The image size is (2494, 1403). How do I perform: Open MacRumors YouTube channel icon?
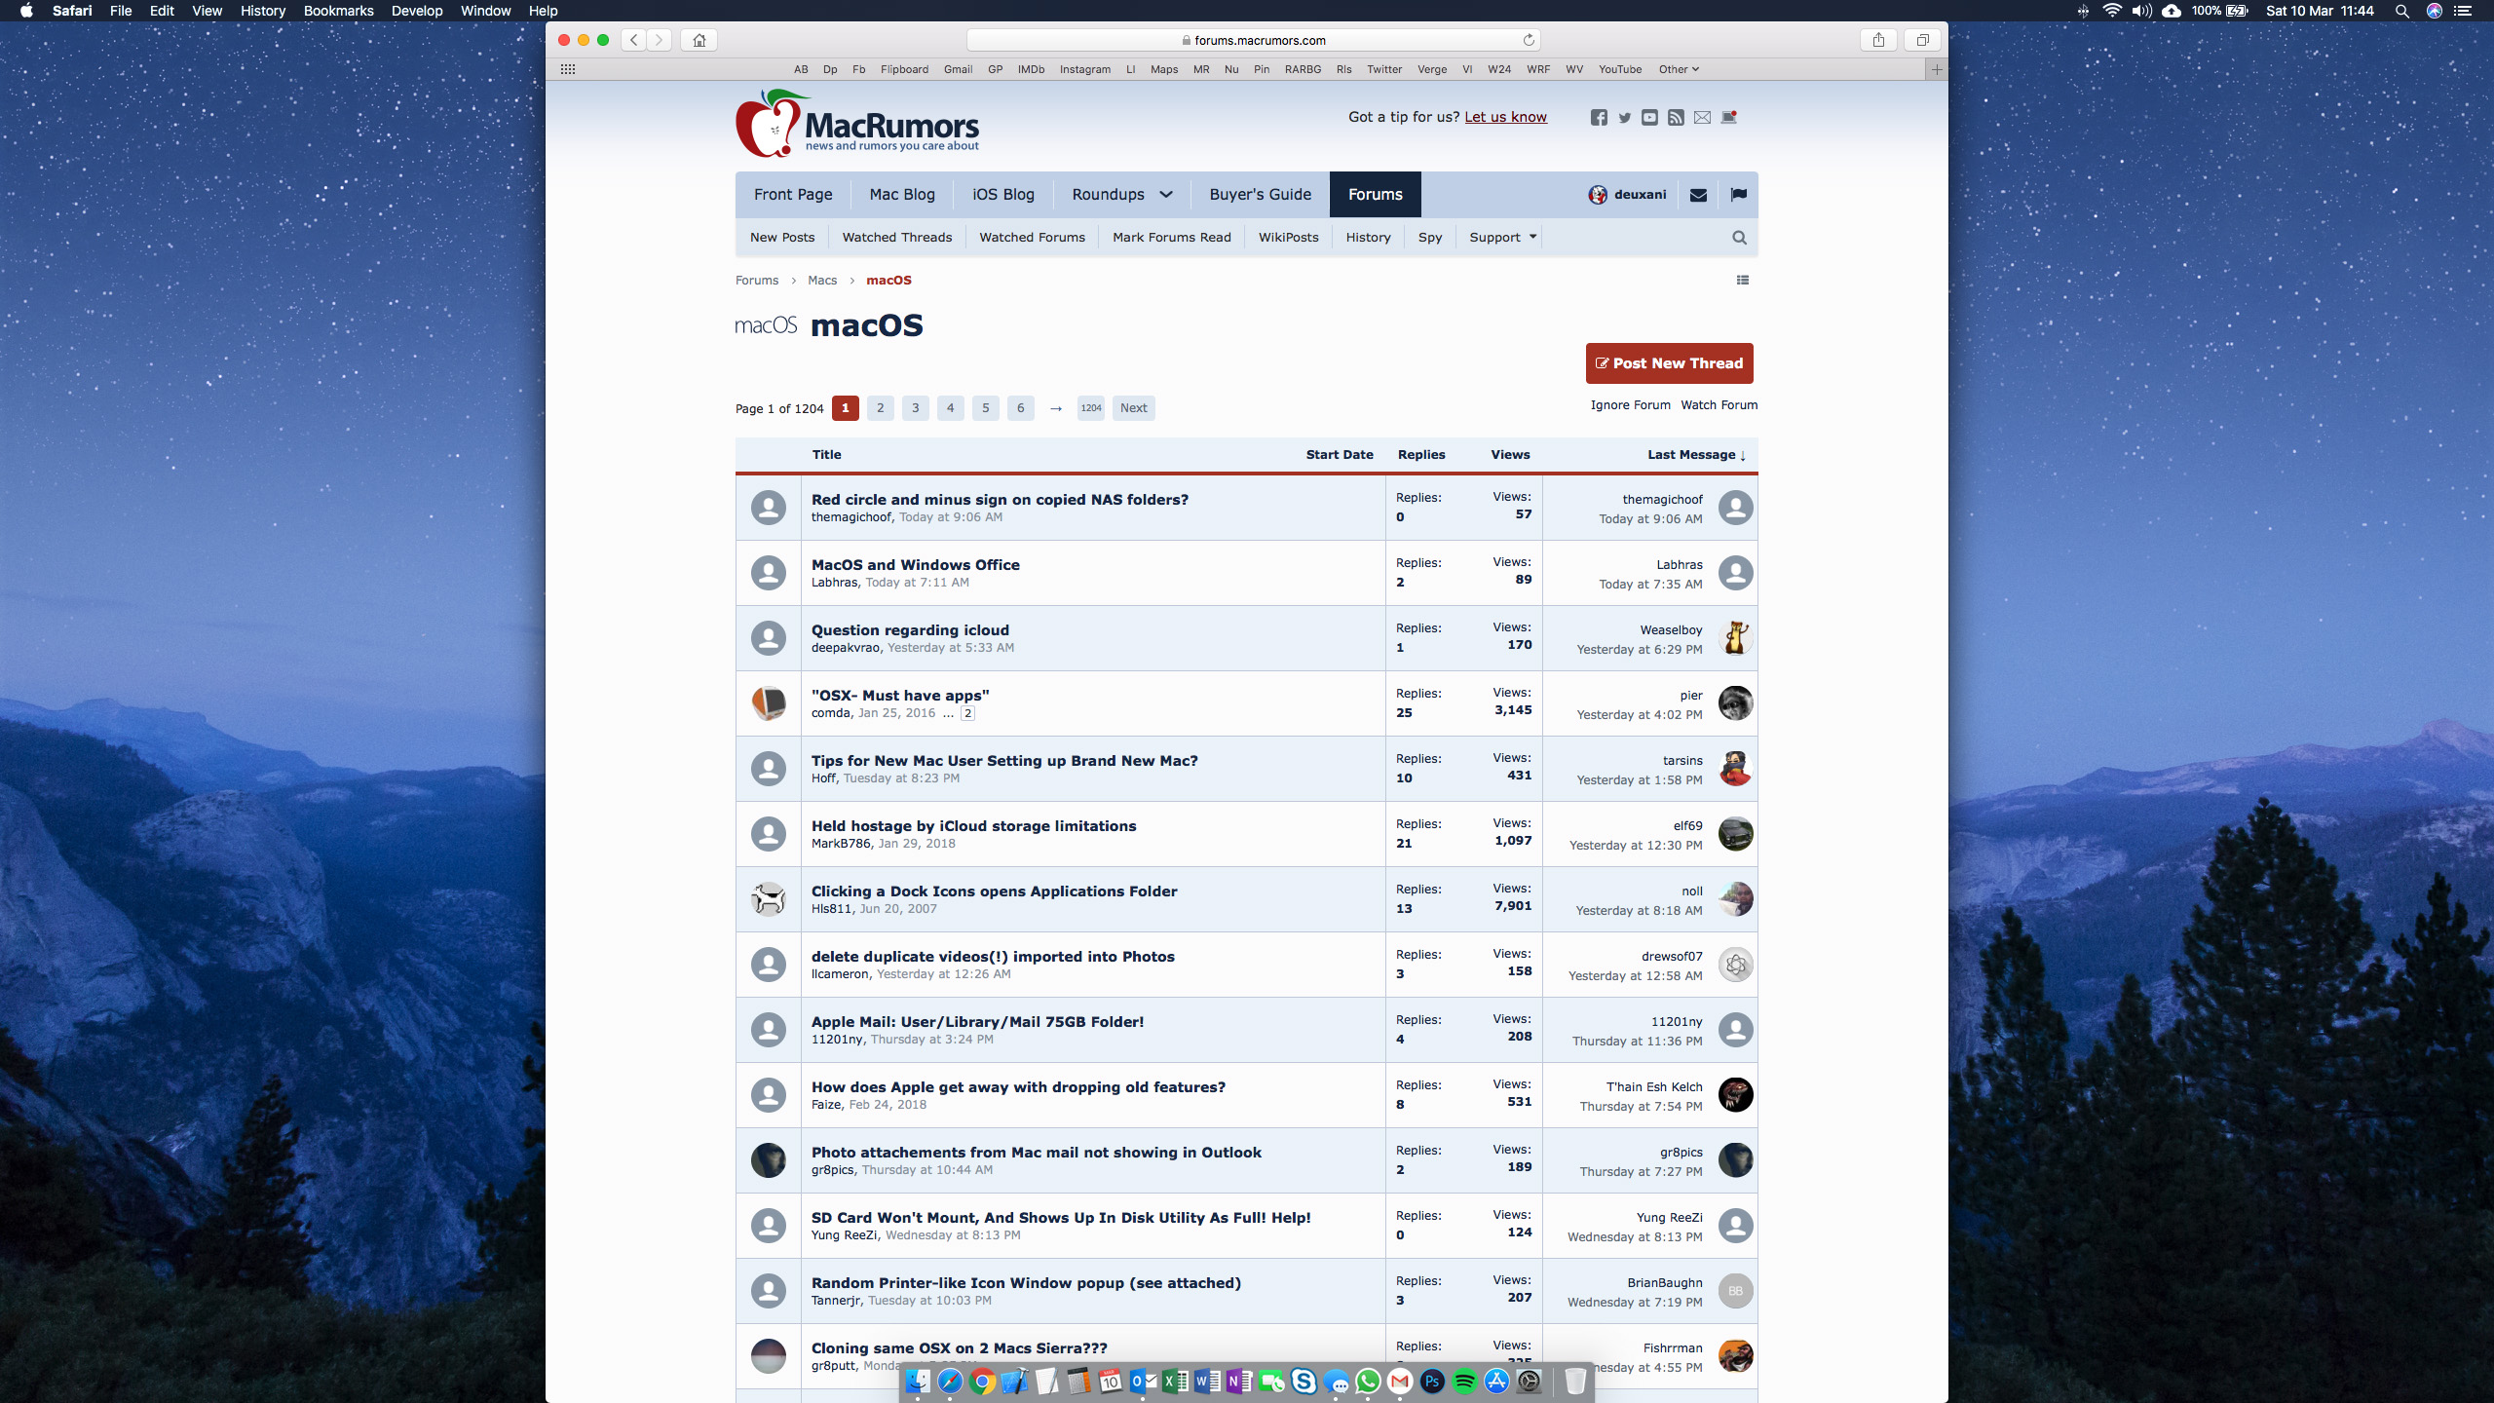coord(1649,117)
